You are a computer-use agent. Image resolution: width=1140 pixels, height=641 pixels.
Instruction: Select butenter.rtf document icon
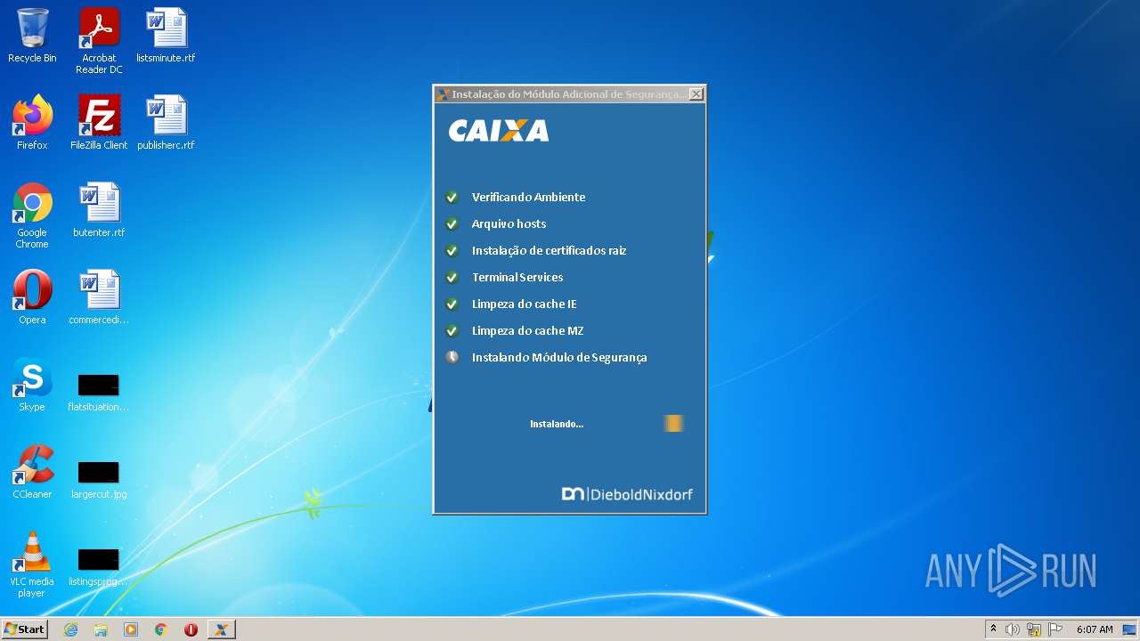point(99,210)
